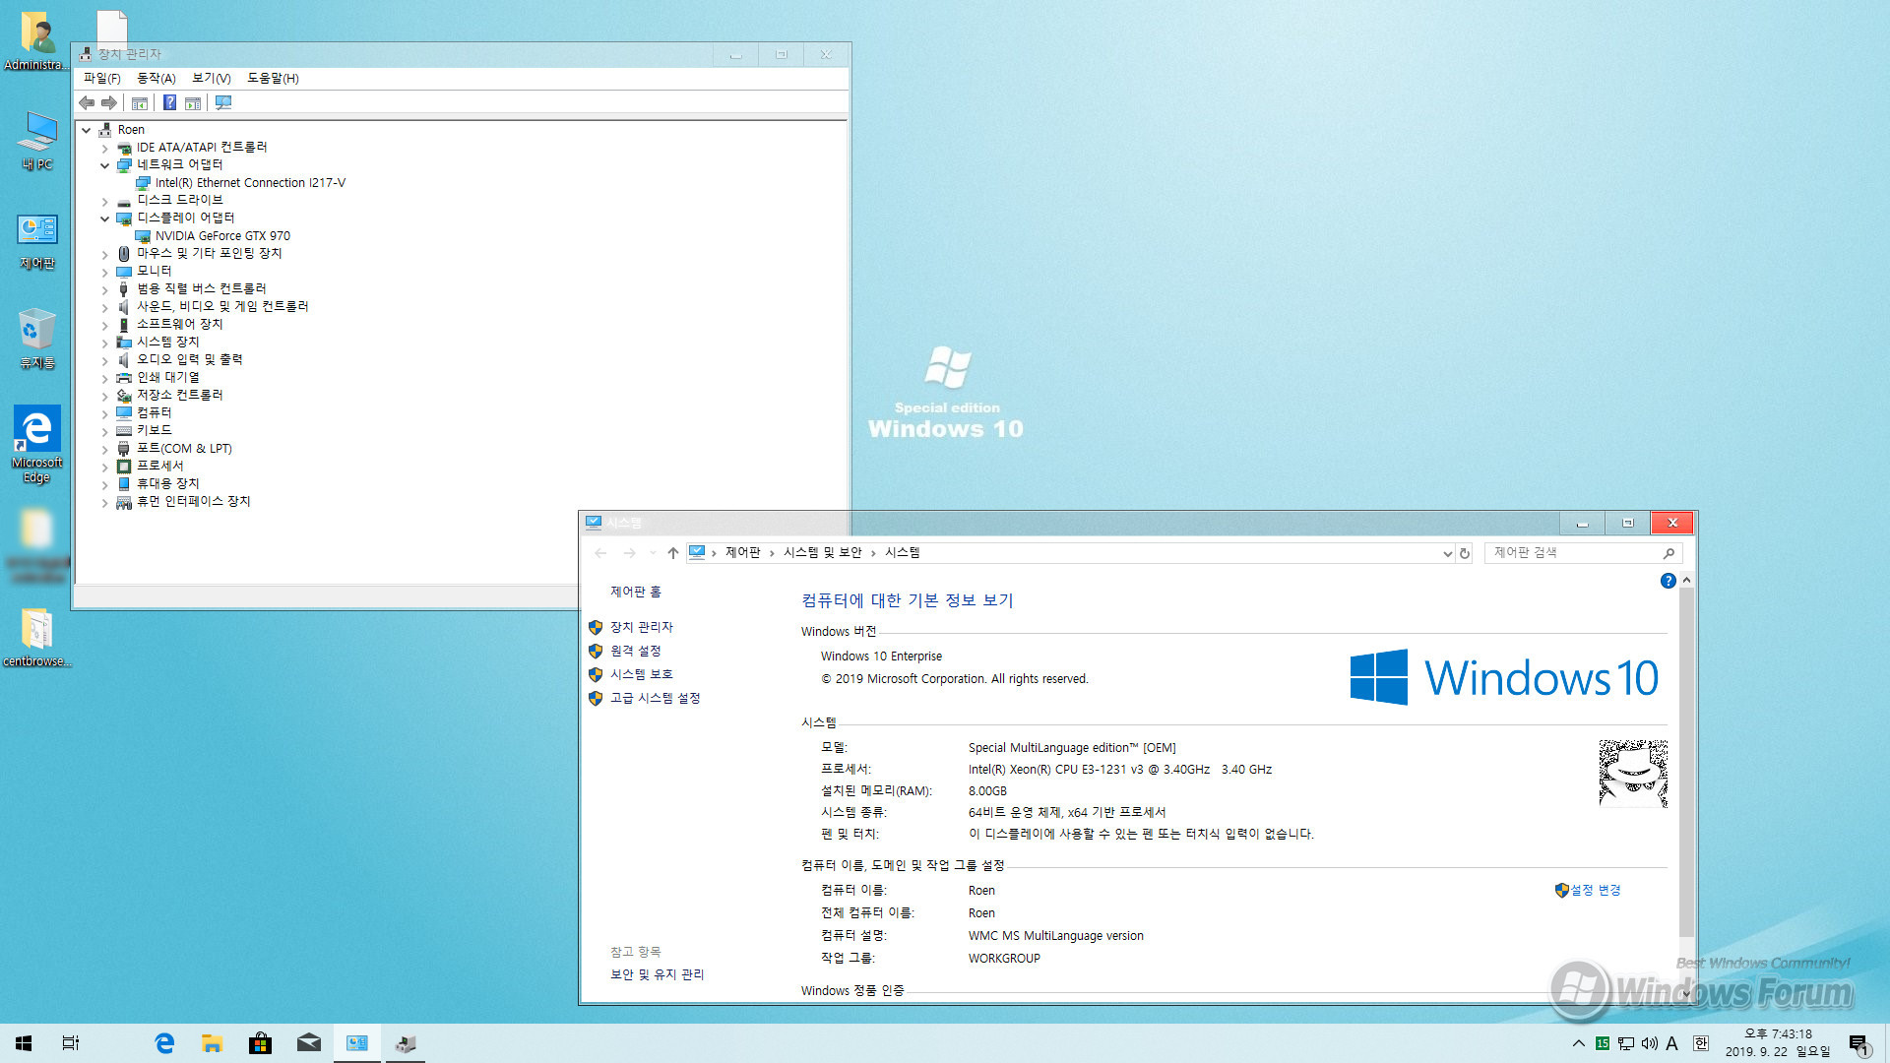Select 범용 직렬 버스 컨트롤러 row

coord(202,289)
